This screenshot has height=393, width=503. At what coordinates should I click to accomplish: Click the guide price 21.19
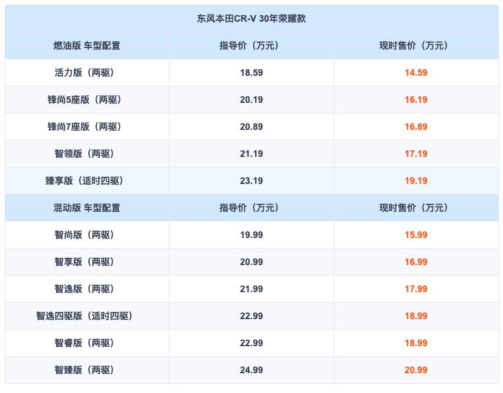pos(251,154)
